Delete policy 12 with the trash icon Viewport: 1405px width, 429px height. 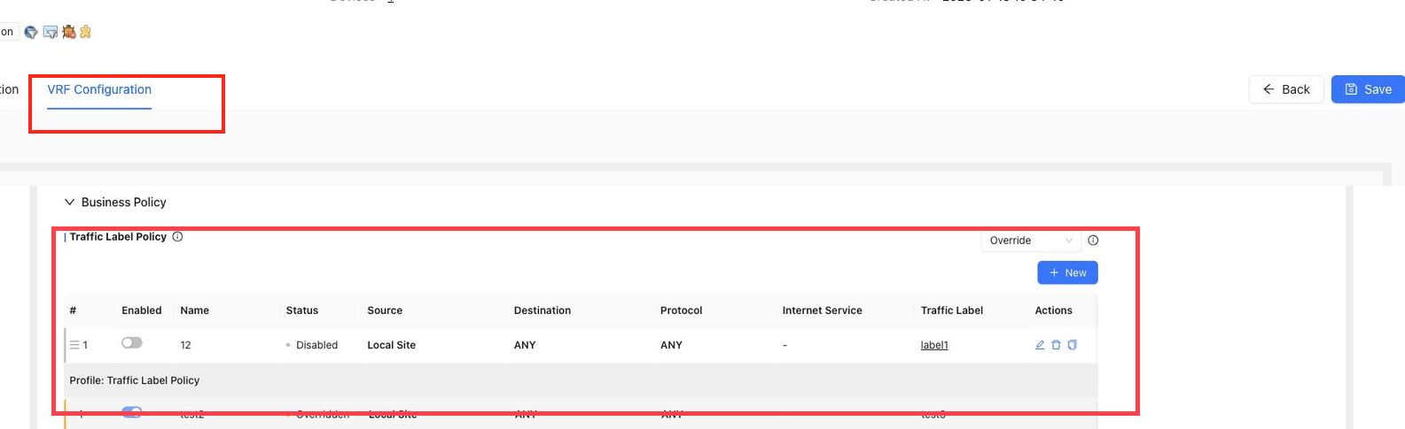coord(1056,345)
